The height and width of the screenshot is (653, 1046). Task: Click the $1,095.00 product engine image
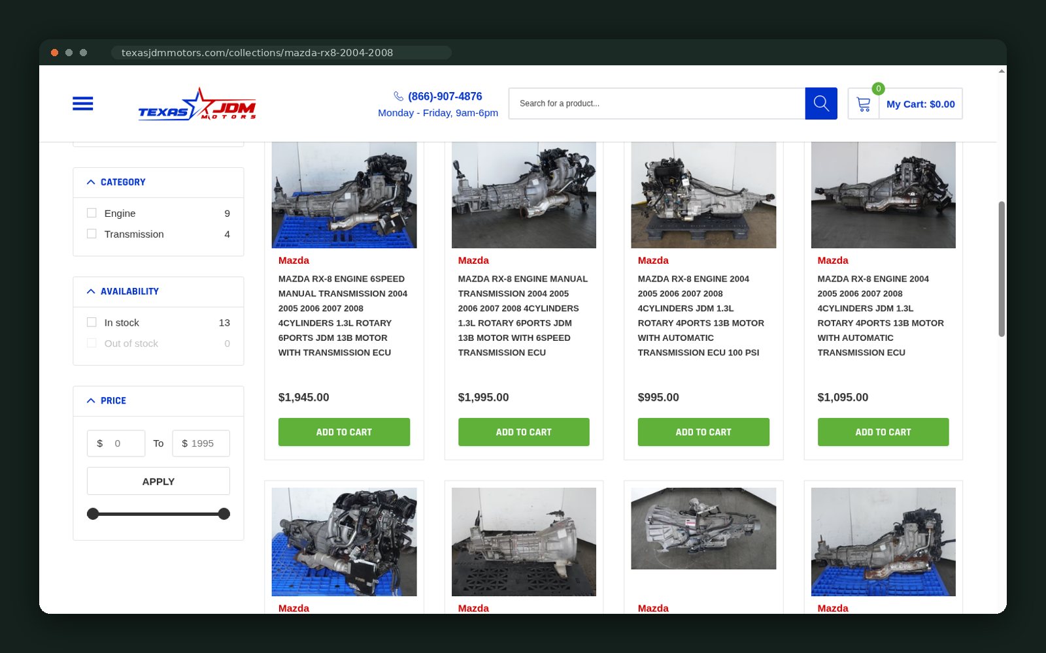point(883,195)
